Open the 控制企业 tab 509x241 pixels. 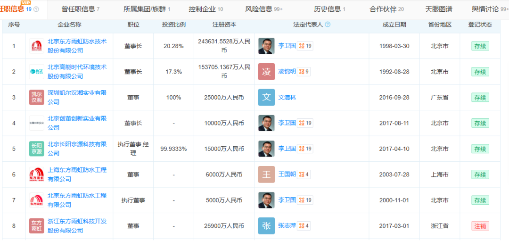[205, 9]
